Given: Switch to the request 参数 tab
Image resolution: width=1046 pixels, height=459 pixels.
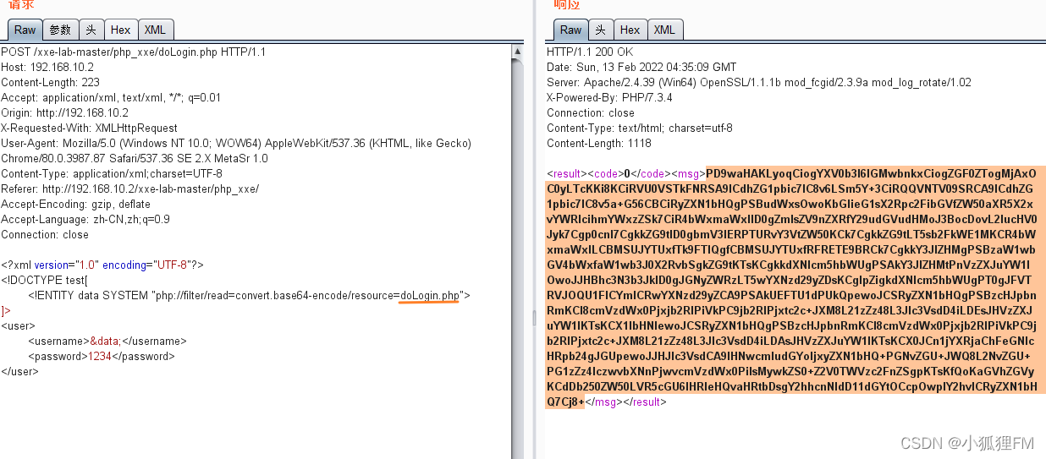Looking at the screenshot, I should click(60, 30).
